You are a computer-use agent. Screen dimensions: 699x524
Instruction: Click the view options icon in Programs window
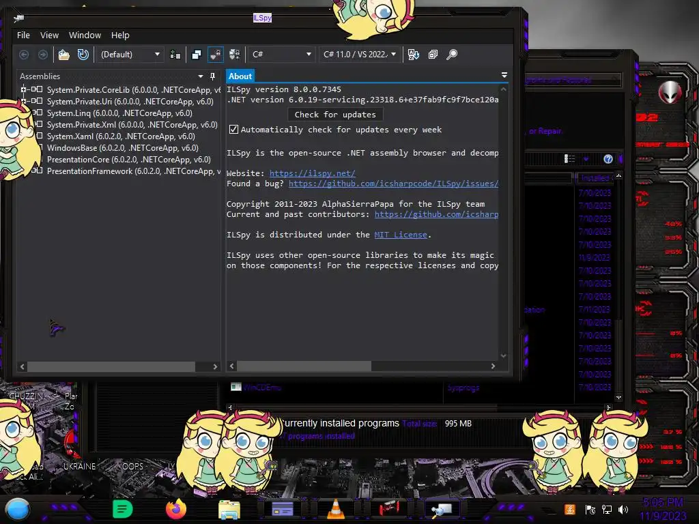[569, 158]
